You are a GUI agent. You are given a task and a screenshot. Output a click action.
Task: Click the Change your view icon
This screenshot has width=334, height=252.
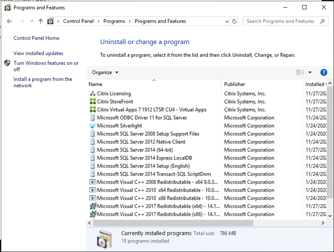pos(300,73)
